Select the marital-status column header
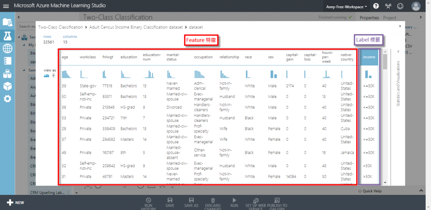Viewport: 431px width, 210px height. (173, 57)
